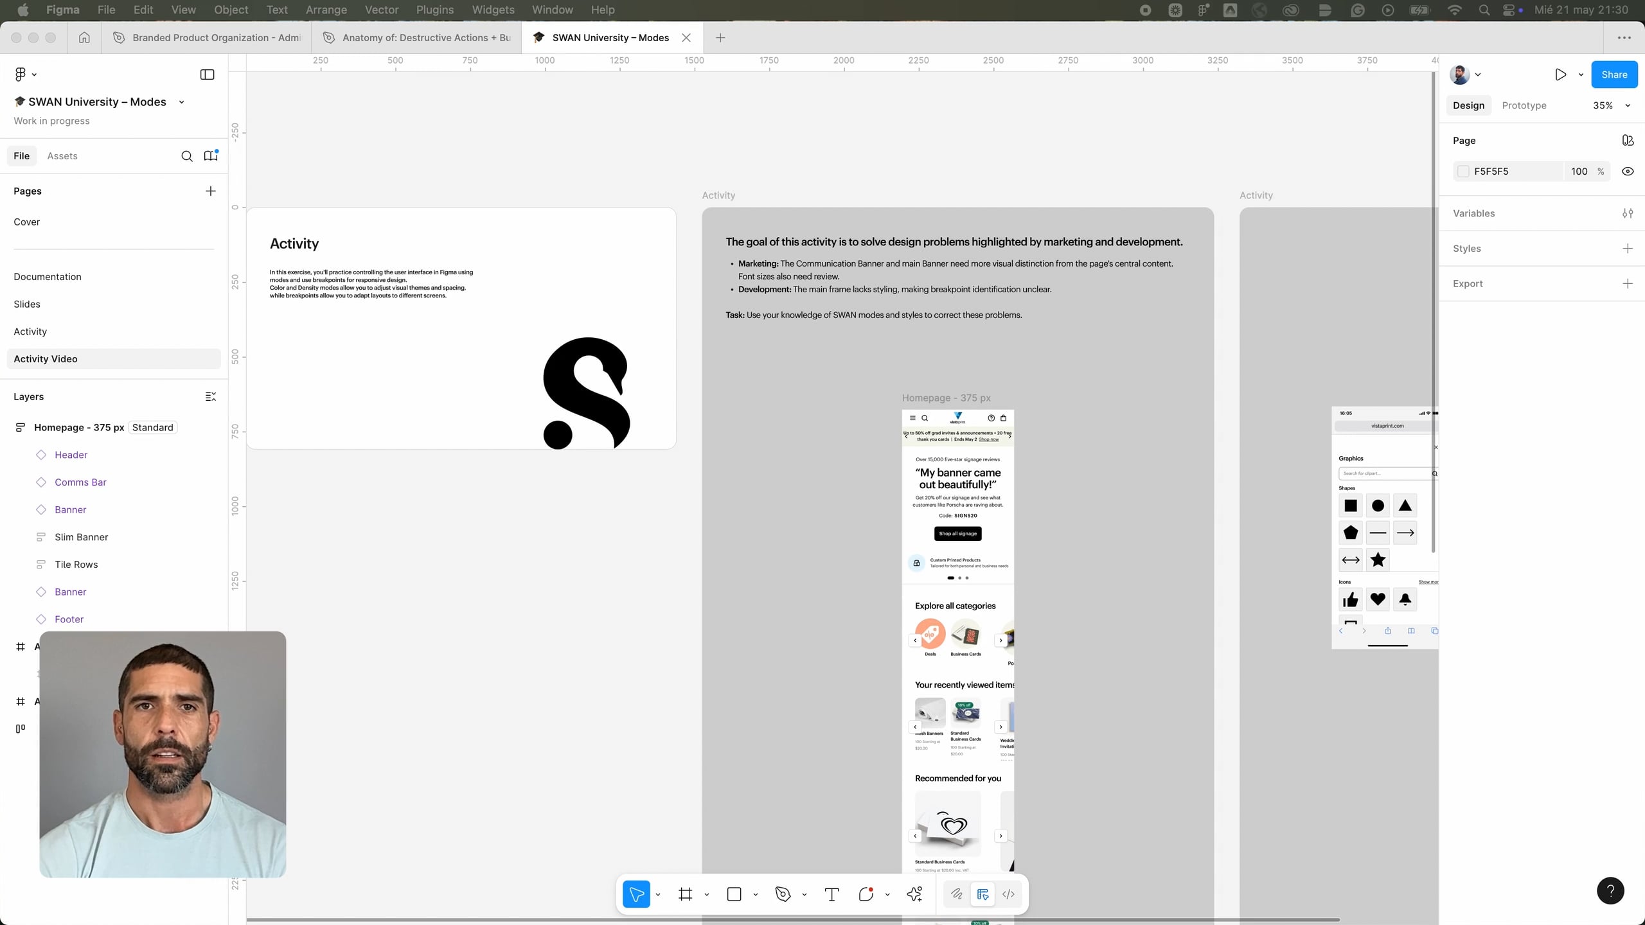
Task: Select the Comment tool
Action: (866, 894)
